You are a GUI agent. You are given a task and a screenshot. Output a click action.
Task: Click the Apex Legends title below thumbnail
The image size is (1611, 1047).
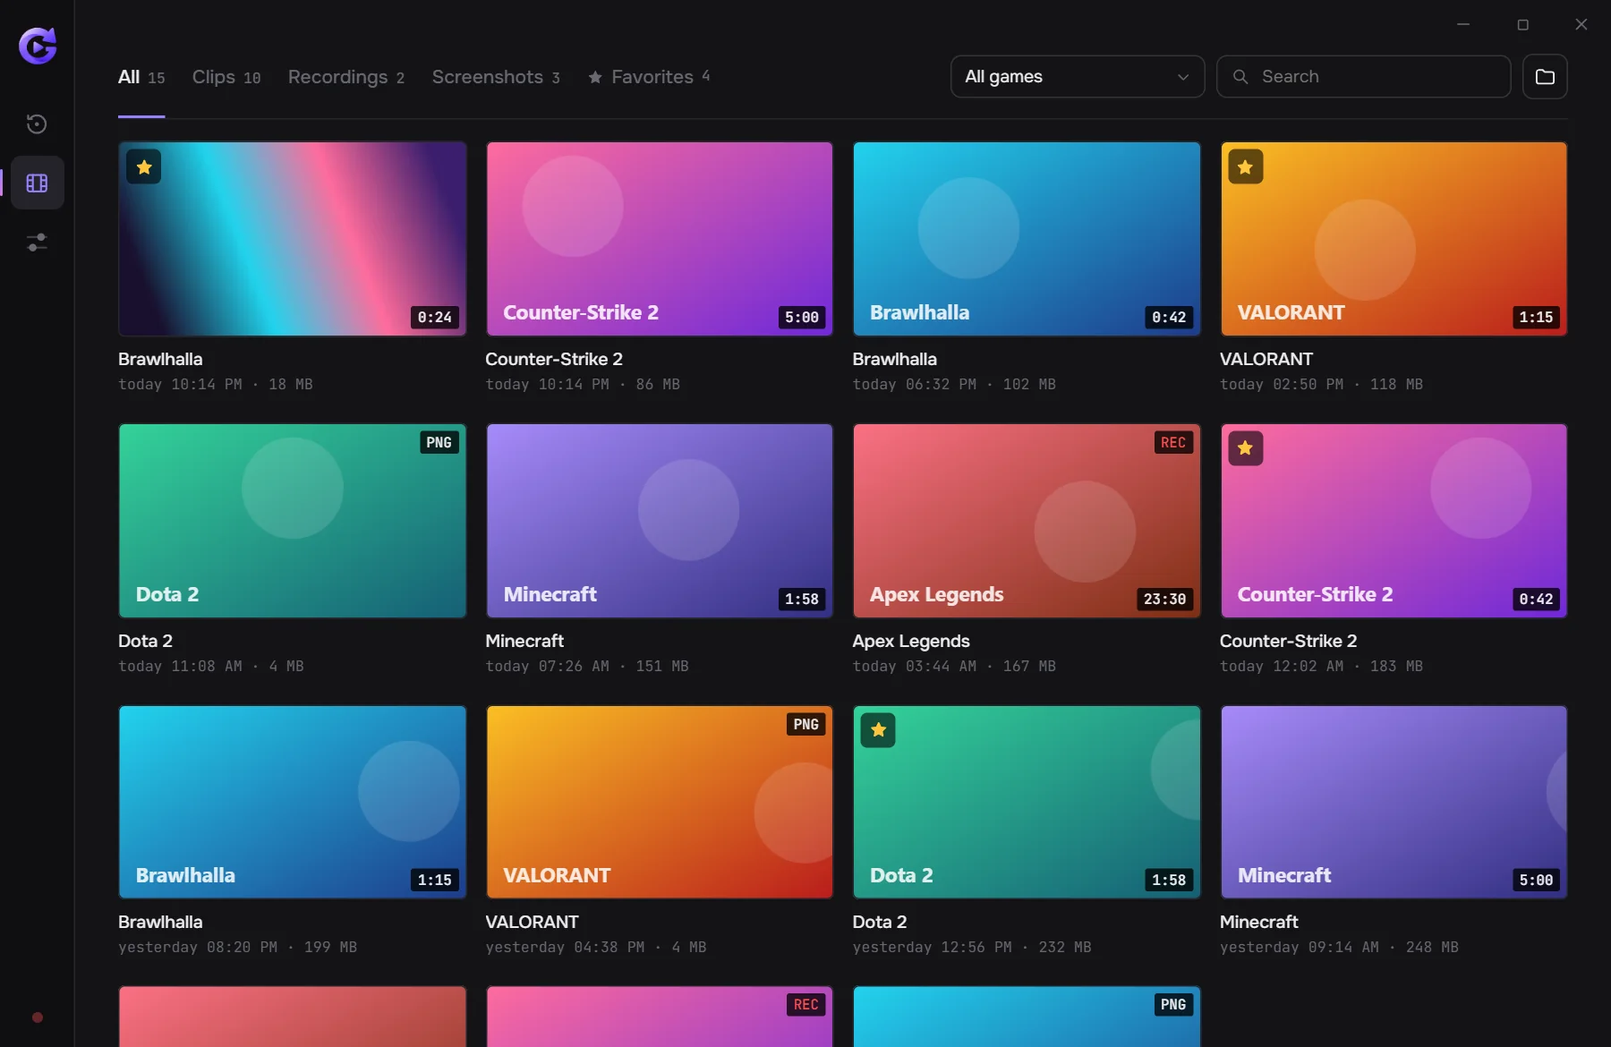coord(911,641)
